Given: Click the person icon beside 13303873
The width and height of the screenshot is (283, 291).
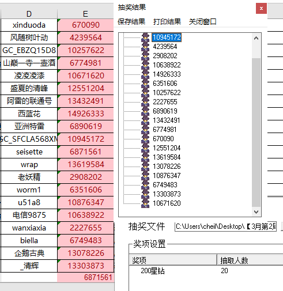Looking at the screenshot, I should click(x=145, y=194).
